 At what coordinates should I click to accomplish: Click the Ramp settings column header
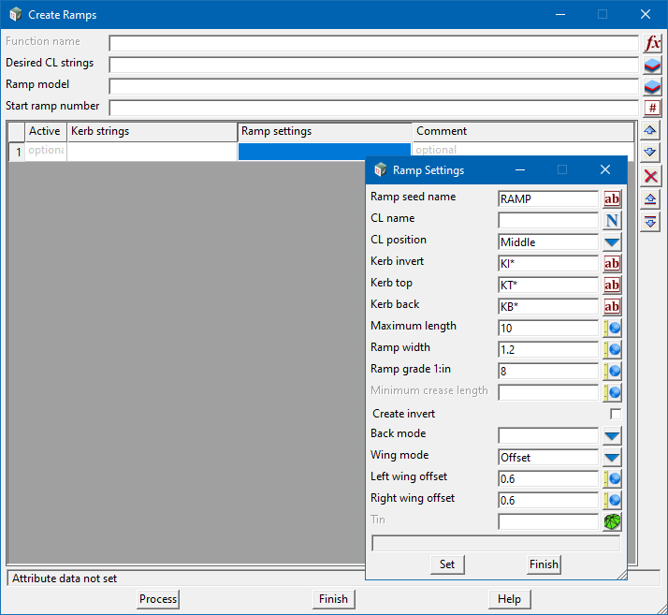(324, 132)
